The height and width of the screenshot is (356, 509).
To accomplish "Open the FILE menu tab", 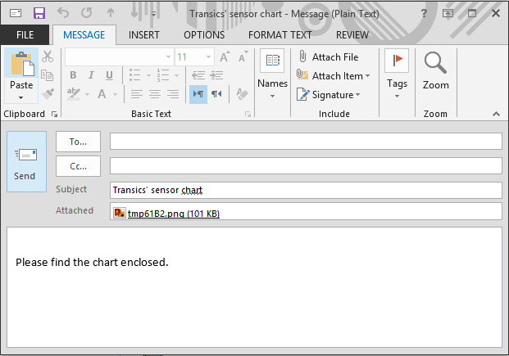I will tap(25, 35).
